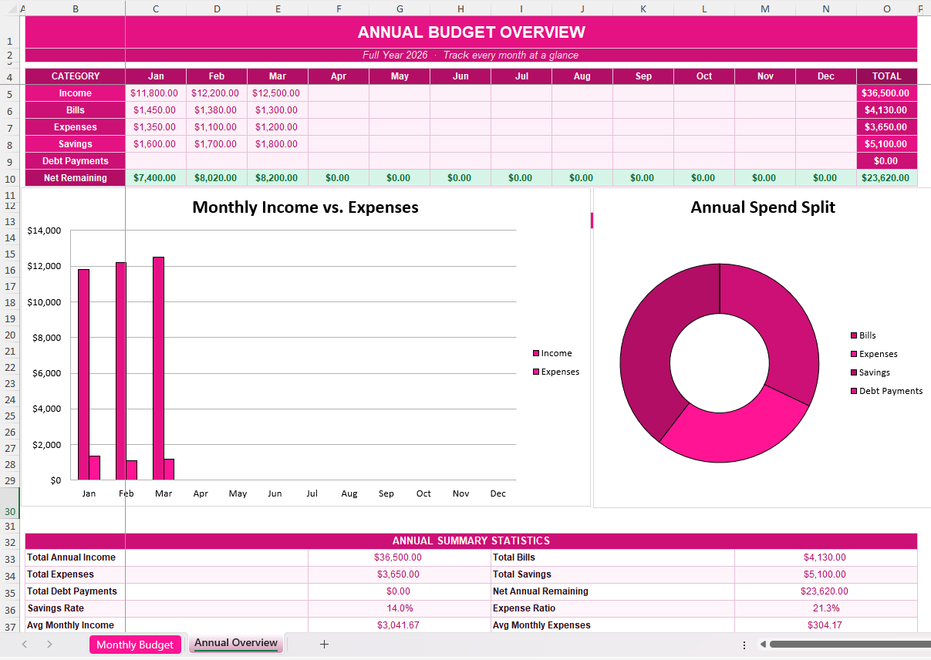Click the Feb net remaining $8,020.00
Viewport: 931px width, 660px height.
[x=217, y=178]
